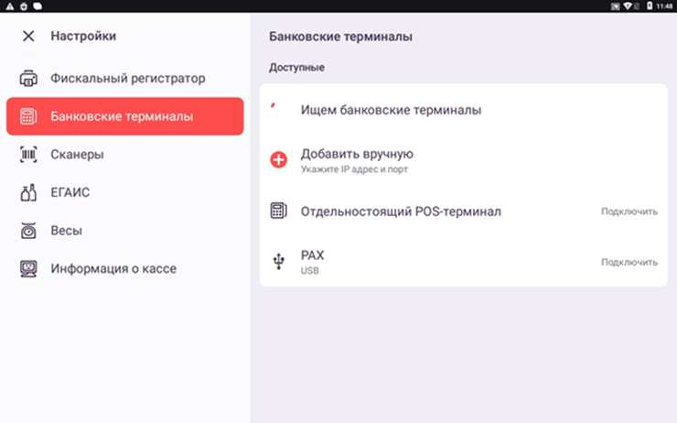The height and width of the screenshot is (423, 677).
Task: Click the cash register icon for Информация о кассе
Action: click(x=28, y=268)
